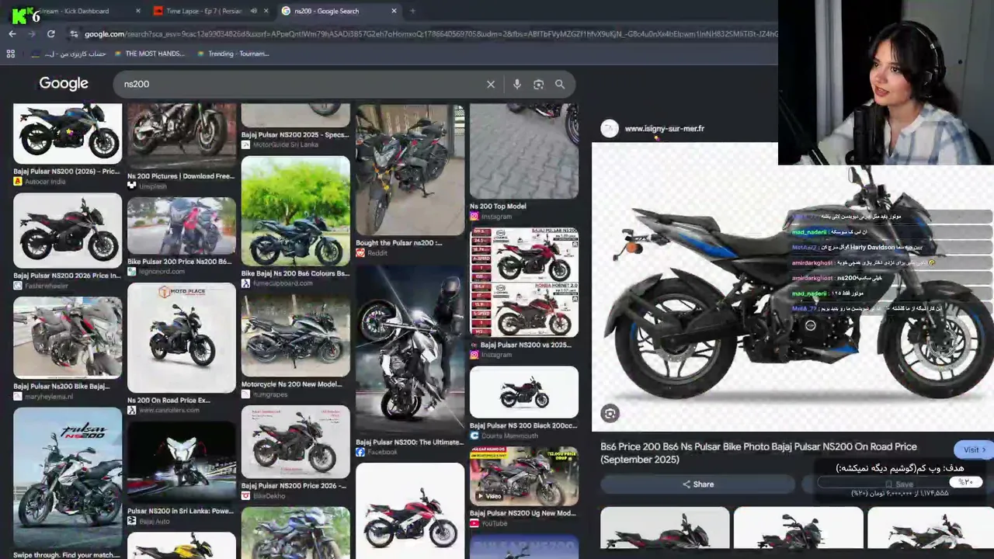Screen dimensions: 994x559
Task: Click the MotorGuide Sri Lanka source label
Action: pos(286,145)
